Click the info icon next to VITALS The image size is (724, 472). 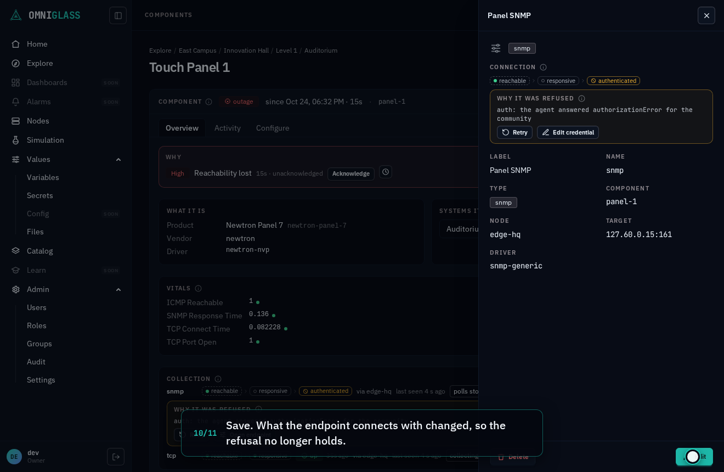(198, 289)
